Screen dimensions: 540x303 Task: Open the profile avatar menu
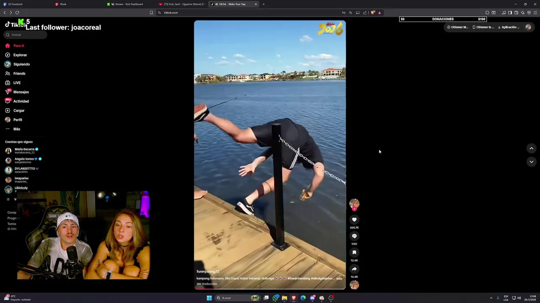tap(528, 27)
